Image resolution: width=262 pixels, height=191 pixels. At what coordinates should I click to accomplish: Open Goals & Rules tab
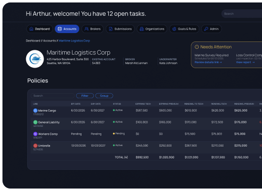[184, 29]
